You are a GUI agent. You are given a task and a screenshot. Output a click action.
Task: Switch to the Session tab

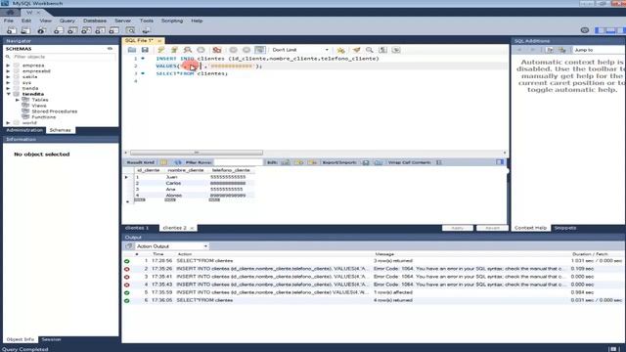tap(51, 339)
